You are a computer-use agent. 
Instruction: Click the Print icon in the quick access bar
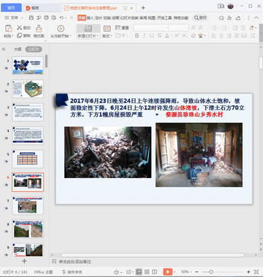point(46,18)
